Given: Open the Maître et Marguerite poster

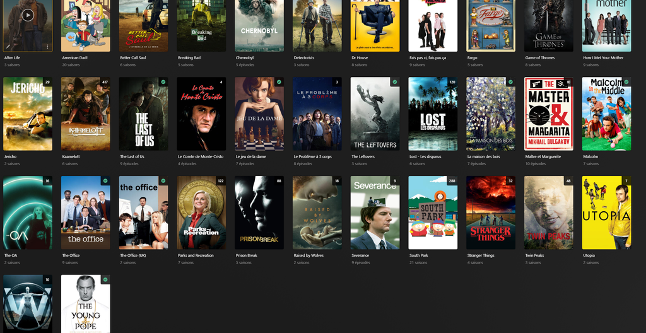Looking at the screenshot, I should 548,115.
